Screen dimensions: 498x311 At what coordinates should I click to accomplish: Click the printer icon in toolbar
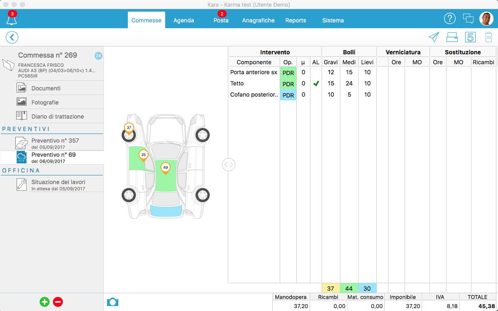point(452,37)
